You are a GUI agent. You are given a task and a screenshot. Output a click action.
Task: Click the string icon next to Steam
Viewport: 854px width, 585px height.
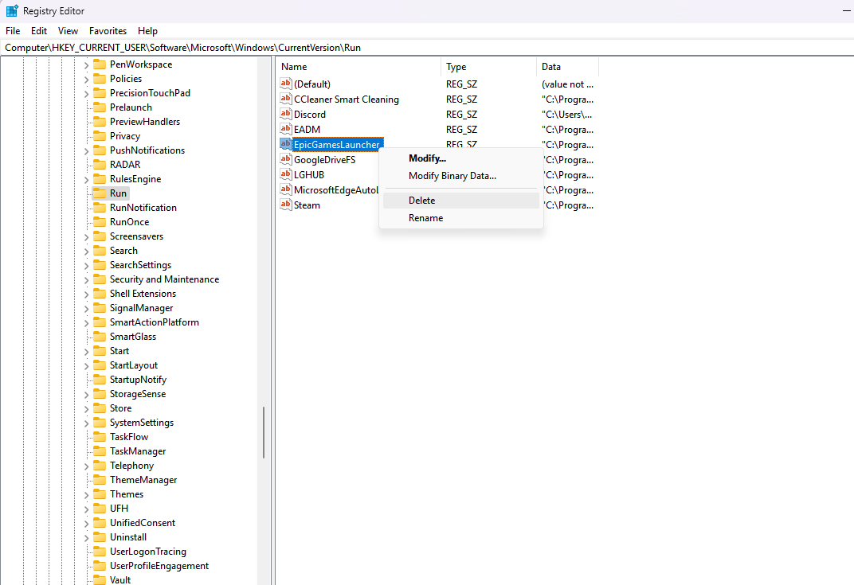coord(286,205)
